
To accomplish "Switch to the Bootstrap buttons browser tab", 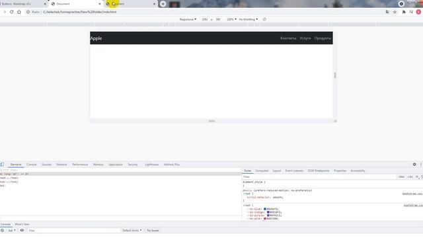I will (x=23, y=4).
